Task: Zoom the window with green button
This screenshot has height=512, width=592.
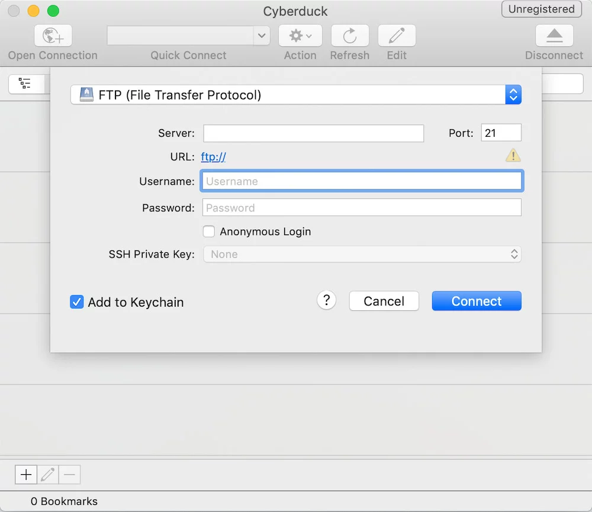Action: coord(53,11)
